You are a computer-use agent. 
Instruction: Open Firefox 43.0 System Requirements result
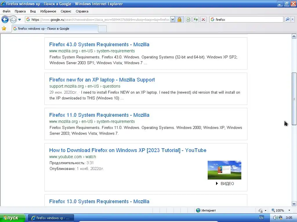(99, 45)
